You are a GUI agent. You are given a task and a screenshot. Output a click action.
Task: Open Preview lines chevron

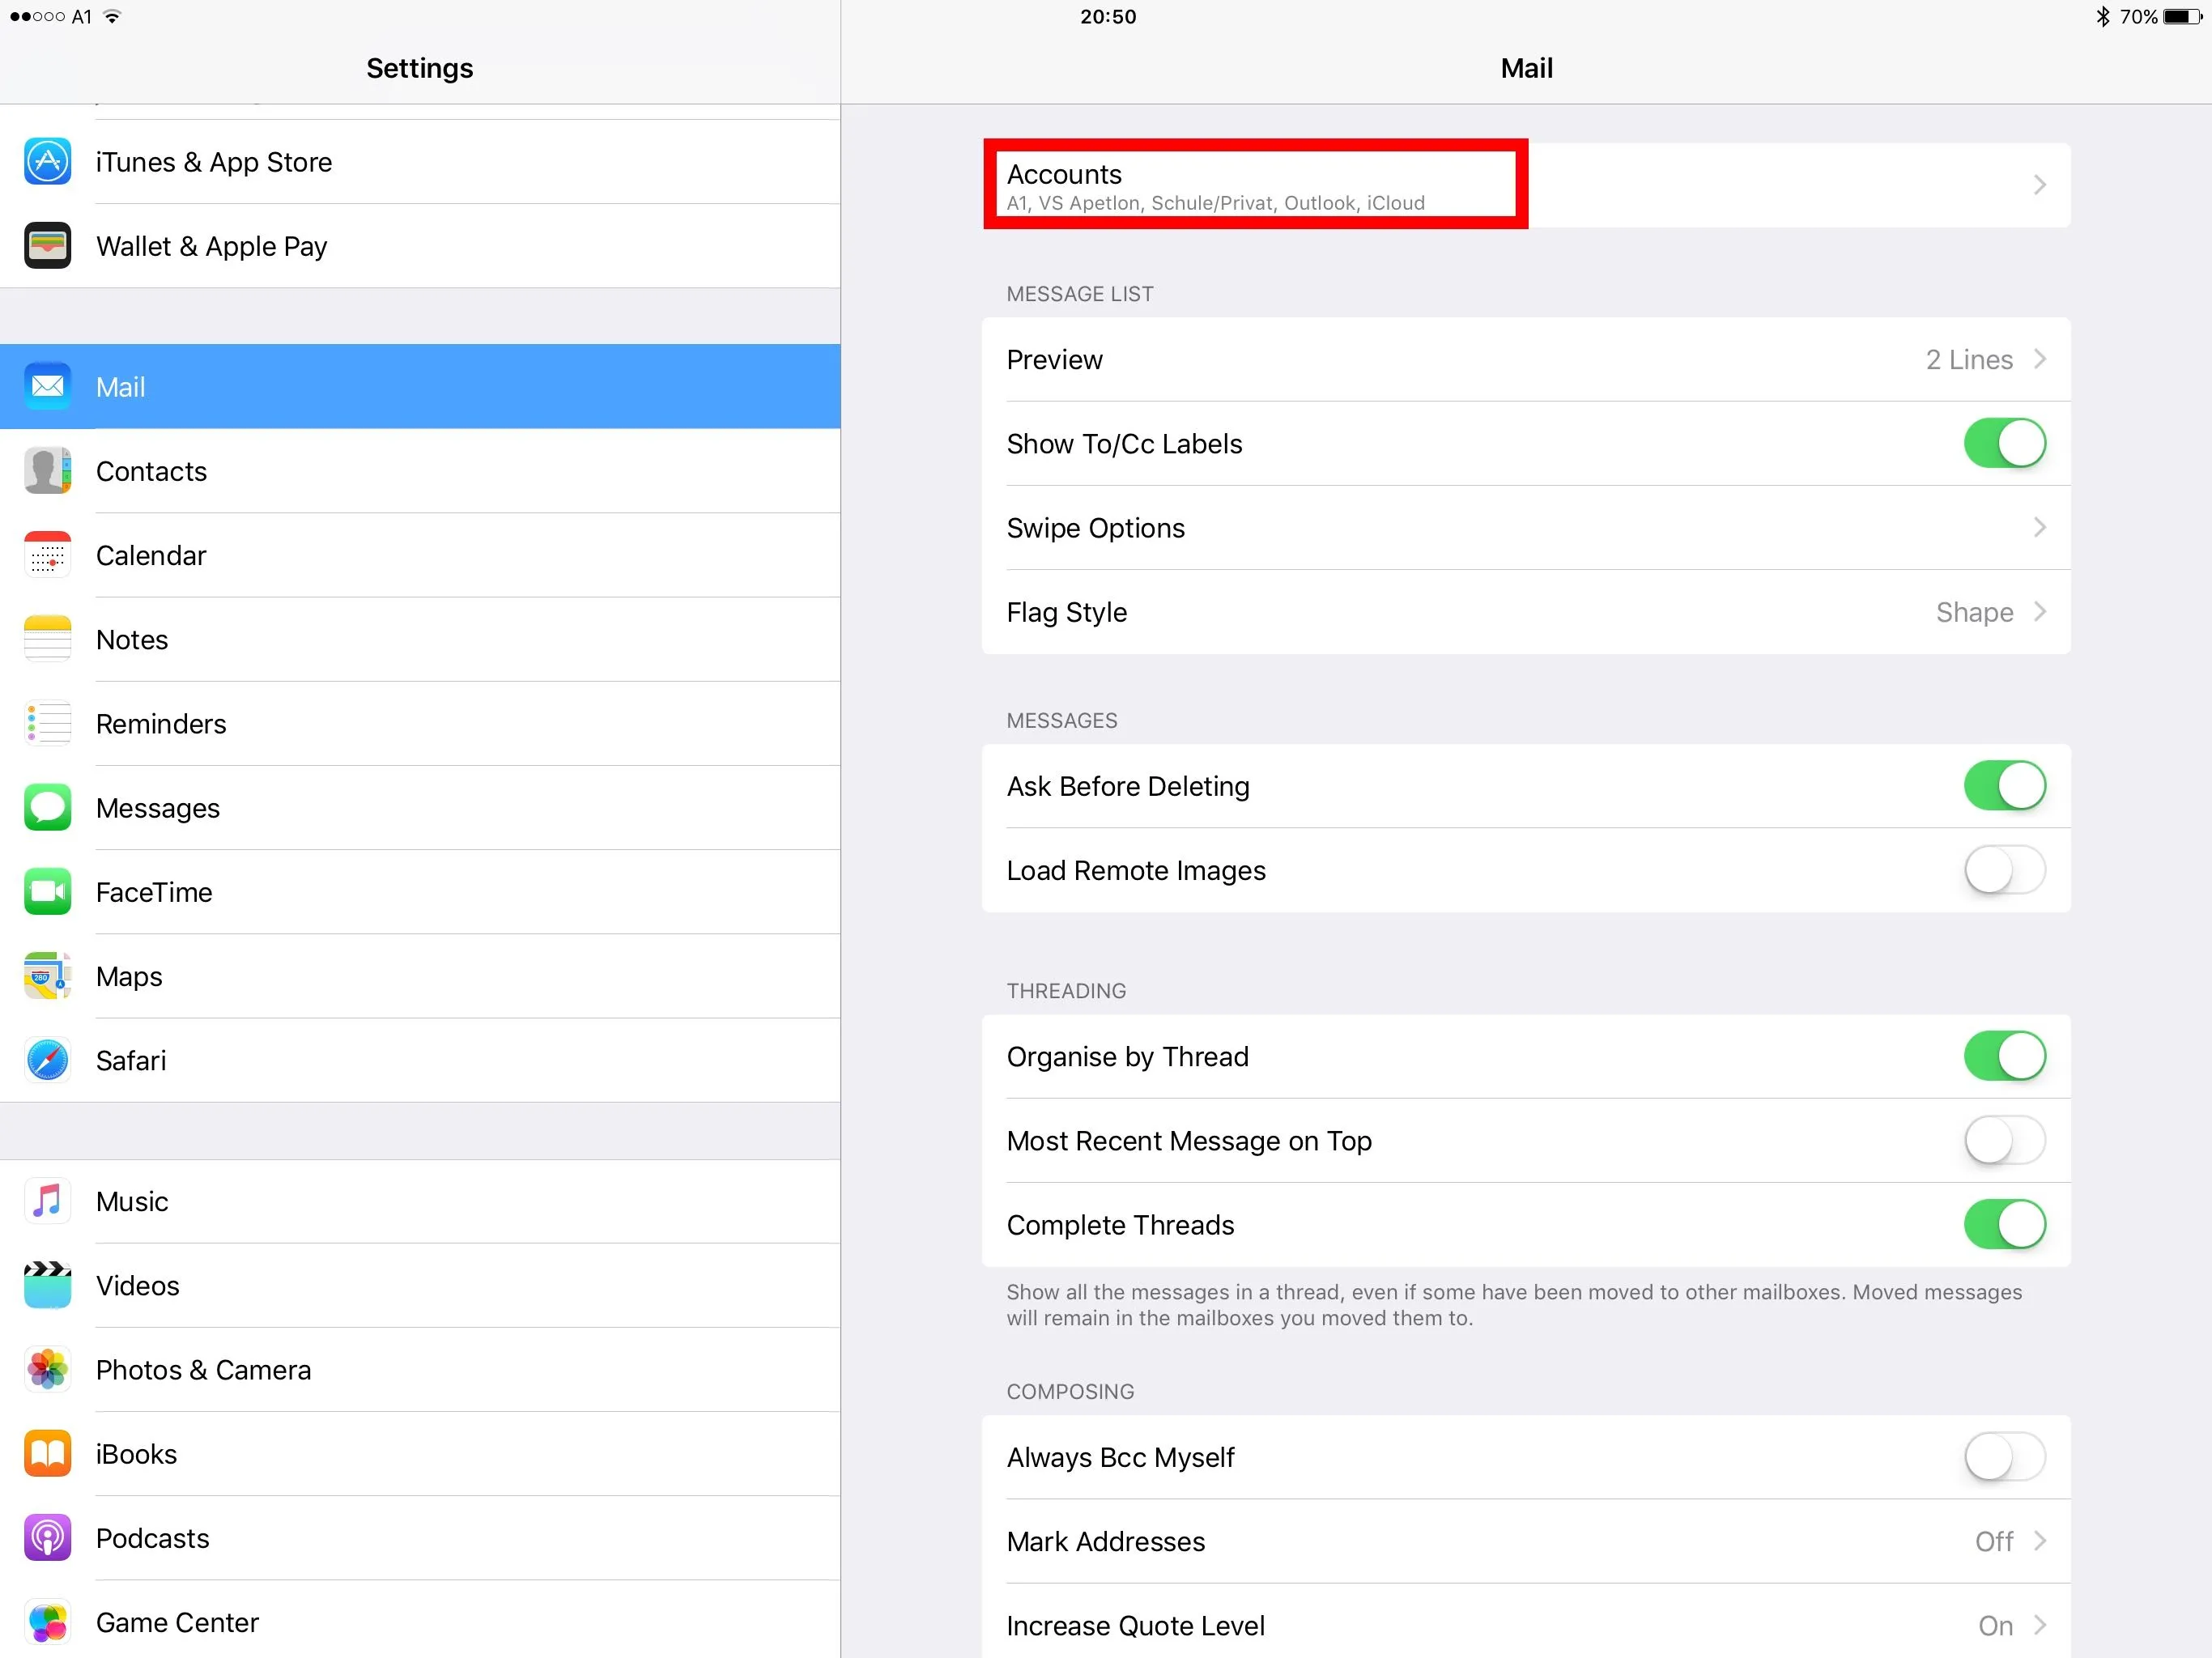tap(2039, 360)
